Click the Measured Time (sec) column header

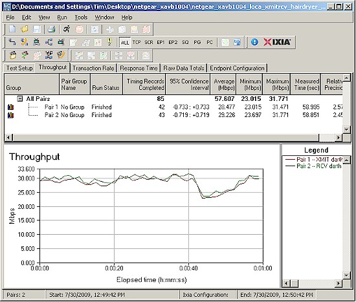[306, 84]
